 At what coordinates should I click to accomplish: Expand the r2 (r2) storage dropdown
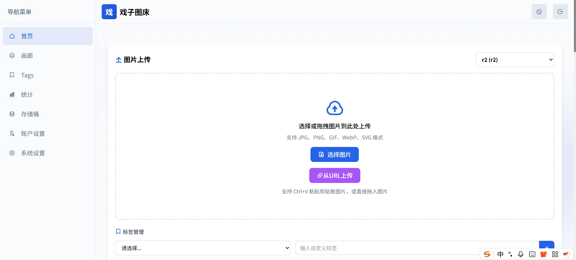[x=515, y=60]
